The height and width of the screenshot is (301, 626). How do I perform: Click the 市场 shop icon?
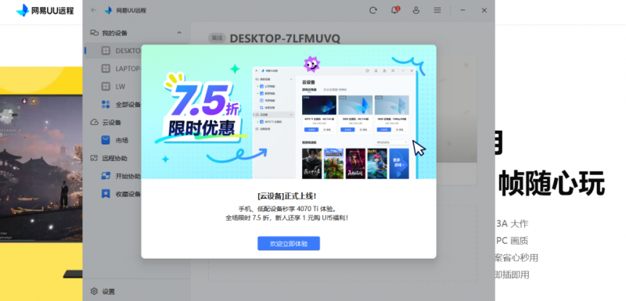(x=106, y=140)
